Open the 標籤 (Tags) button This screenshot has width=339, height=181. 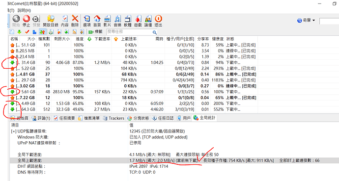[95, 32]
